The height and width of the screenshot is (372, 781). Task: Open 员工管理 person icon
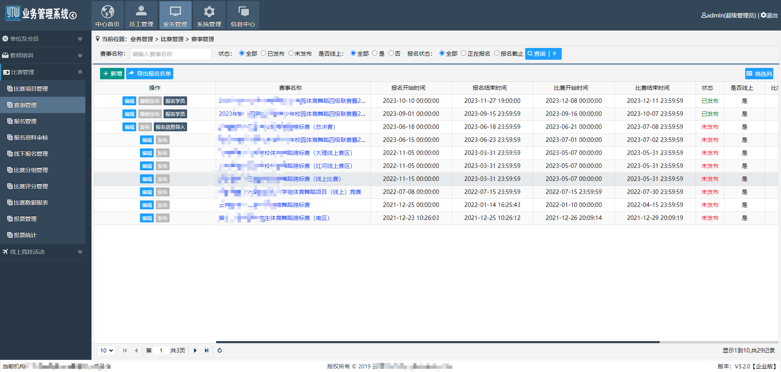click(x=141, y=11)
